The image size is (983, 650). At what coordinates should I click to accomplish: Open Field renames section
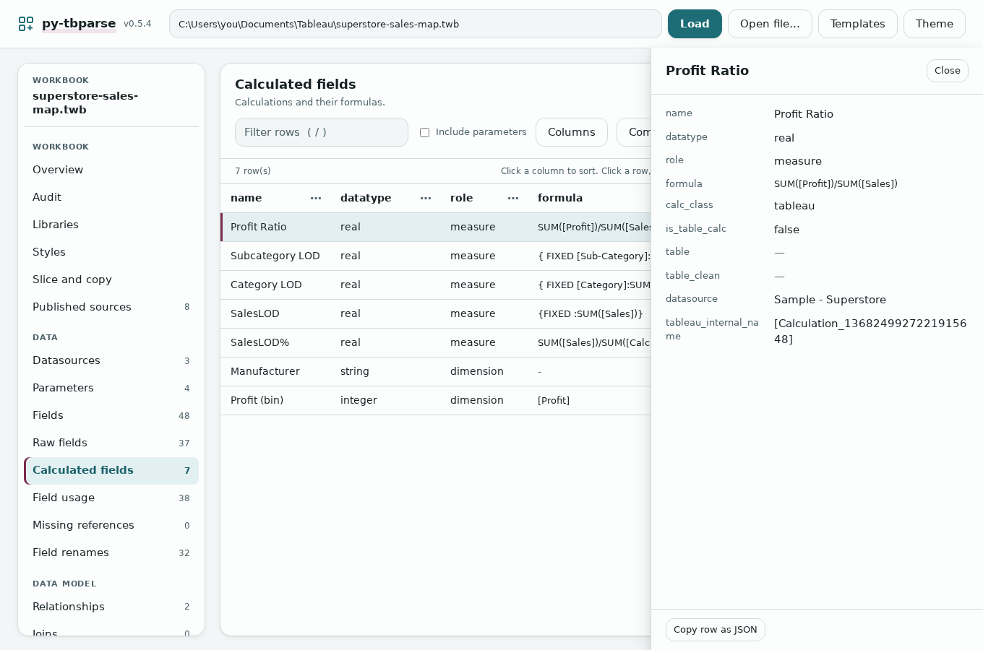111,552
